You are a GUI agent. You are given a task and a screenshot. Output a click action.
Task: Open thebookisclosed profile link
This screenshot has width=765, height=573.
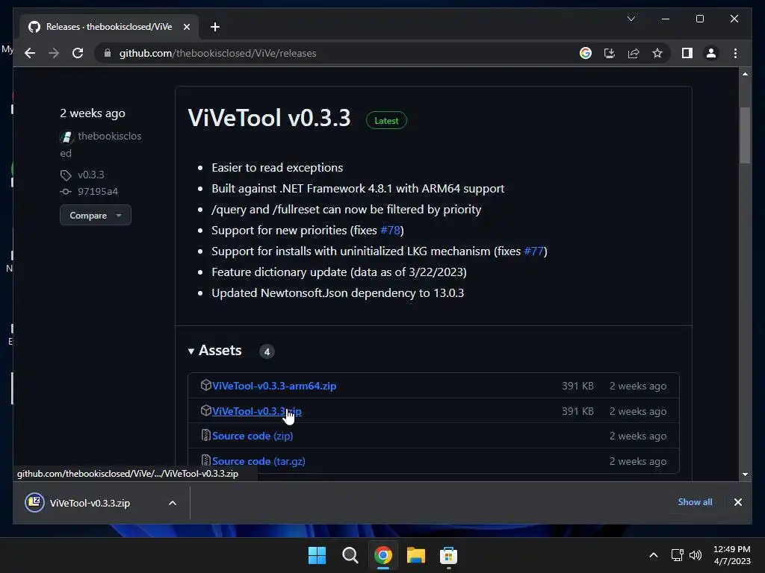(101, 144)
